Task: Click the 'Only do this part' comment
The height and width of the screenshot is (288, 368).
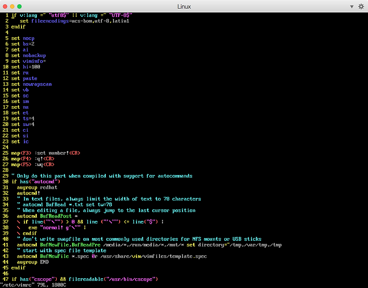Action: pyautogui.click(x=102, y=176)
